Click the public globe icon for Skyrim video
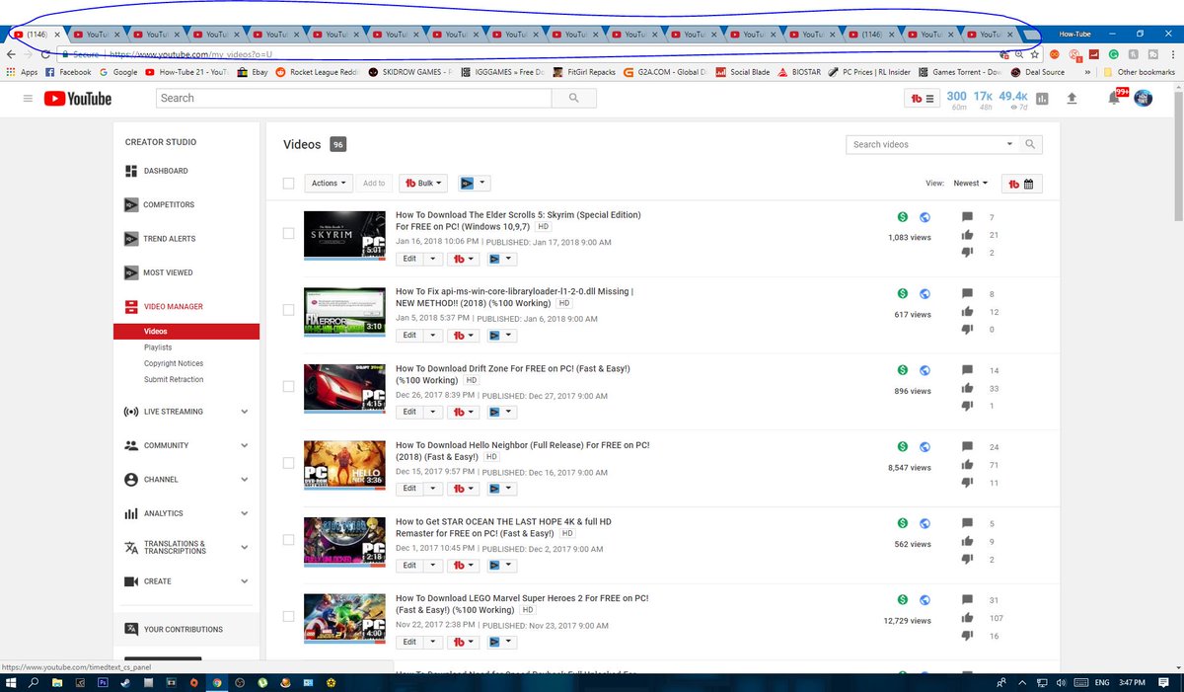This screenshot has height=692, width=1184. point(925,217)
